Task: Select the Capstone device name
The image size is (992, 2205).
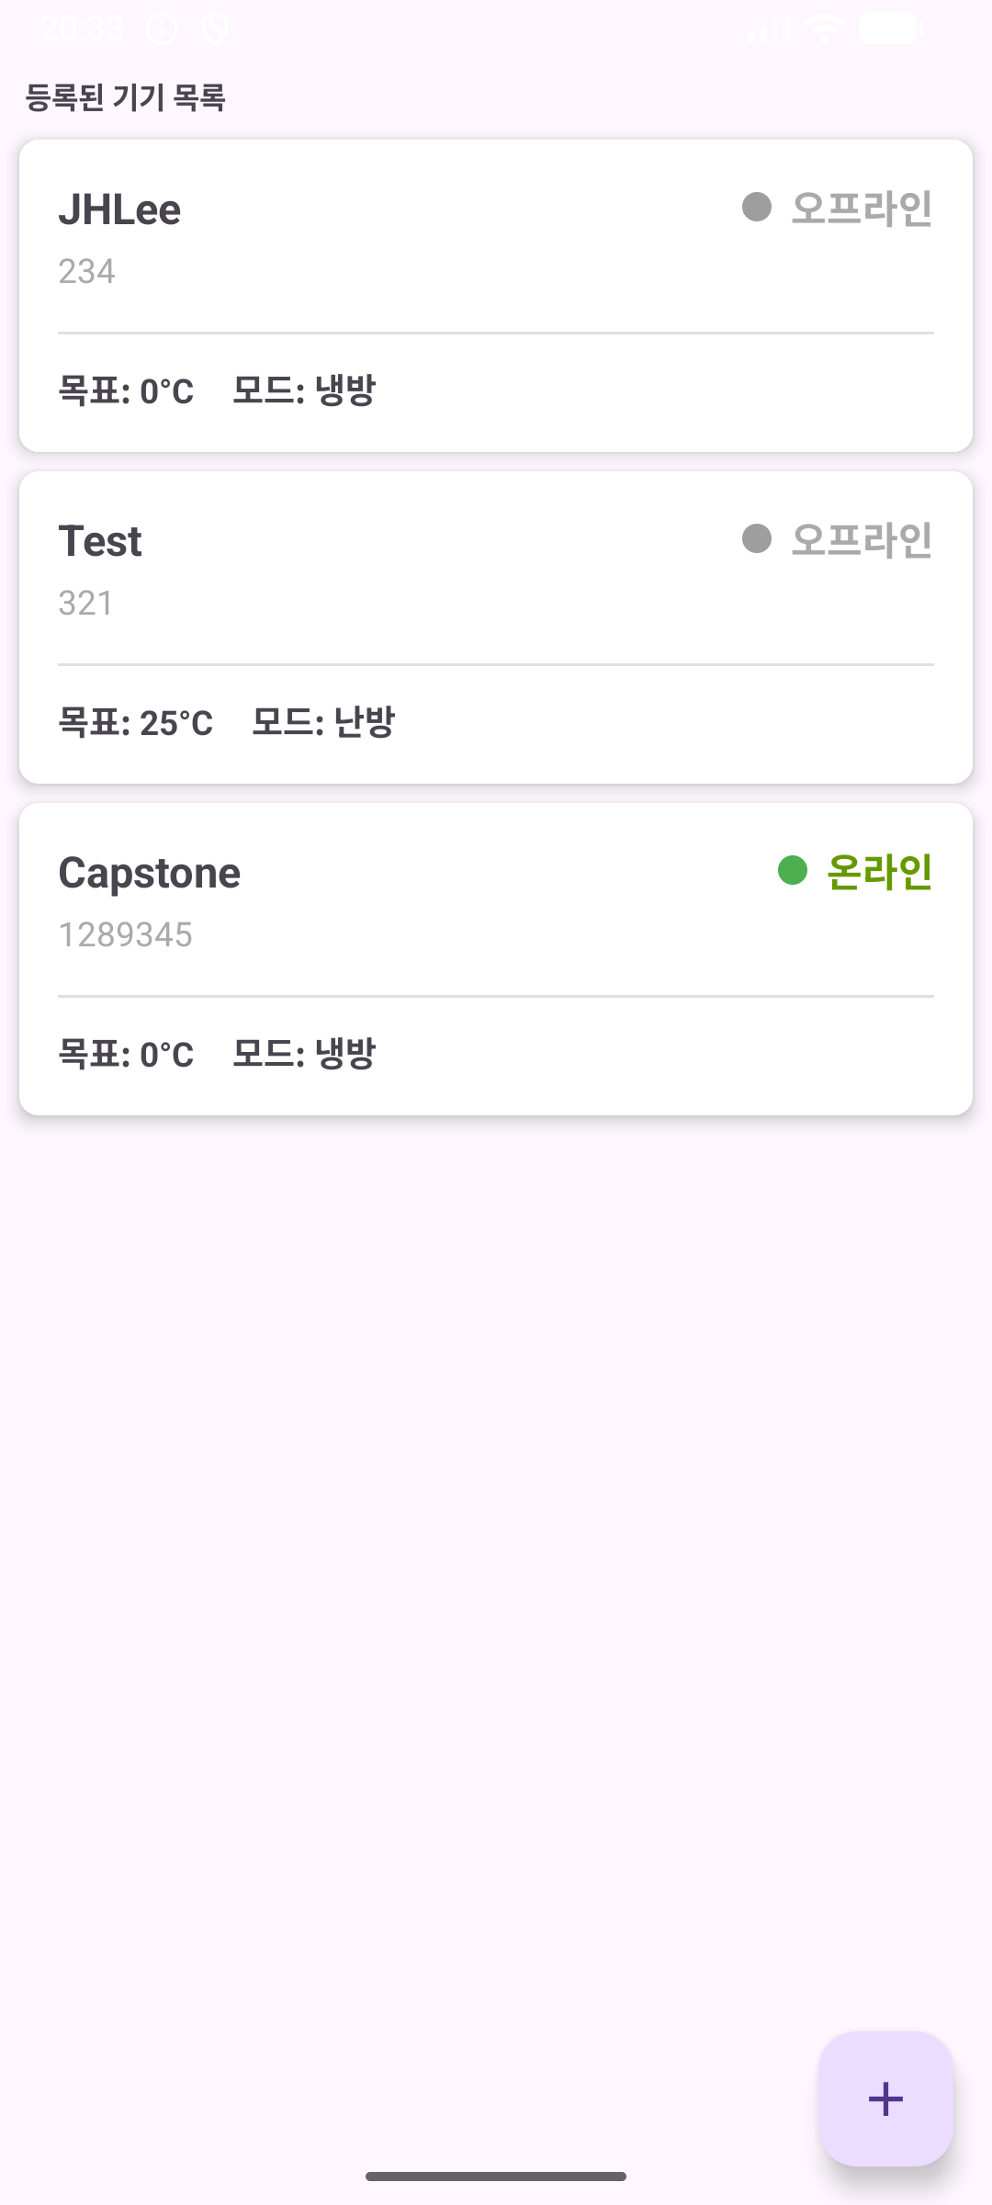Action: pyautogui.click(x=150, y=873)
